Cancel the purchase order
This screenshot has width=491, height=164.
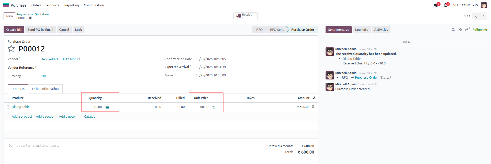click(64, 30)
